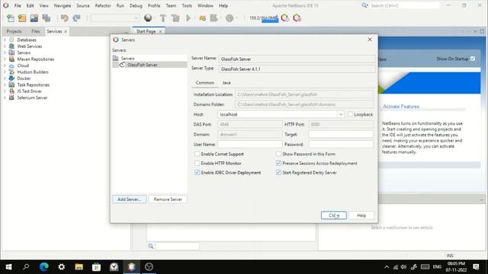
Task: Expand the Maven Repositories tree node
Action: tap(5, 59)
